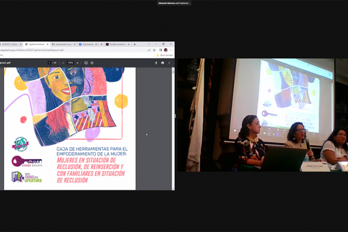Screen dimensions: 348x232
Task: Switch to the Hoteles tab
Action: [117, 45]
